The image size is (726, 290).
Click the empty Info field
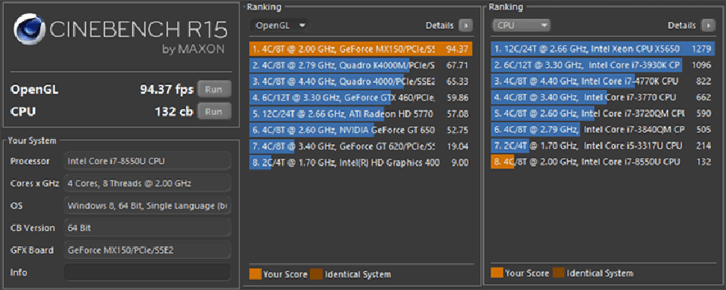147,272
